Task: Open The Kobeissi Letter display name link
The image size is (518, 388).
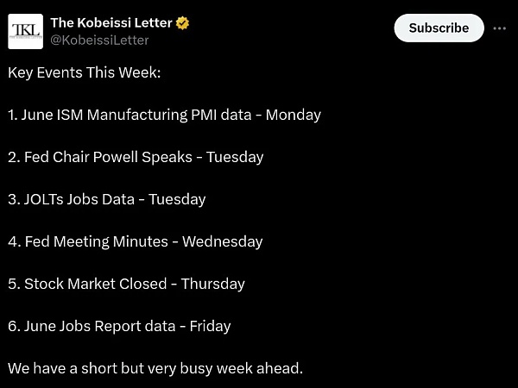Action: [110, 23]
